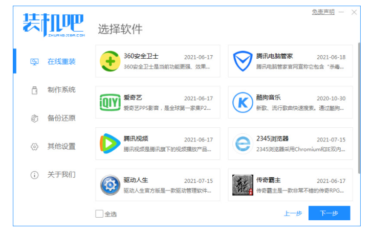Go back with the 上一步 link

coord(293,214)
